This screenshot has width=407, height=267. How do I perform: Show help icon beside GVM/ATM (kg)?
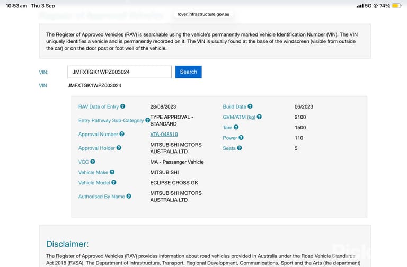click(259, 117)
